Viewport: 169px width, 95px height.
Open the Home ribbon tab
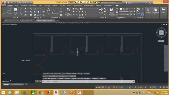(10, 6)
